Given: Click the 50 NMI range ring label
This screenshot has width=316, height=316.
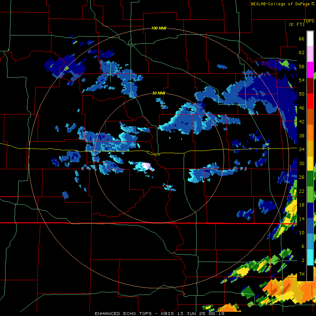Looking at the screenshot, I should (x=159, y=93).
